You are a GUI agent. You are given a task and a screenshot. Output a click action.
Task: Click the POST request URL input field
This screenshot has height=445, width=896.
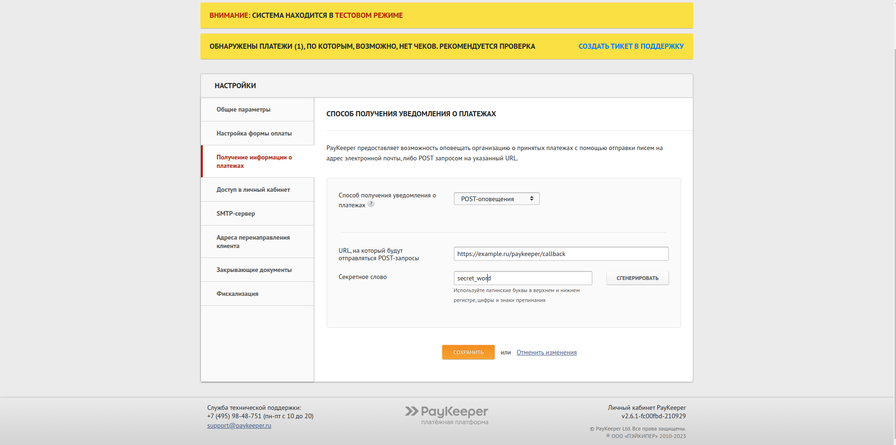point(560,254)
